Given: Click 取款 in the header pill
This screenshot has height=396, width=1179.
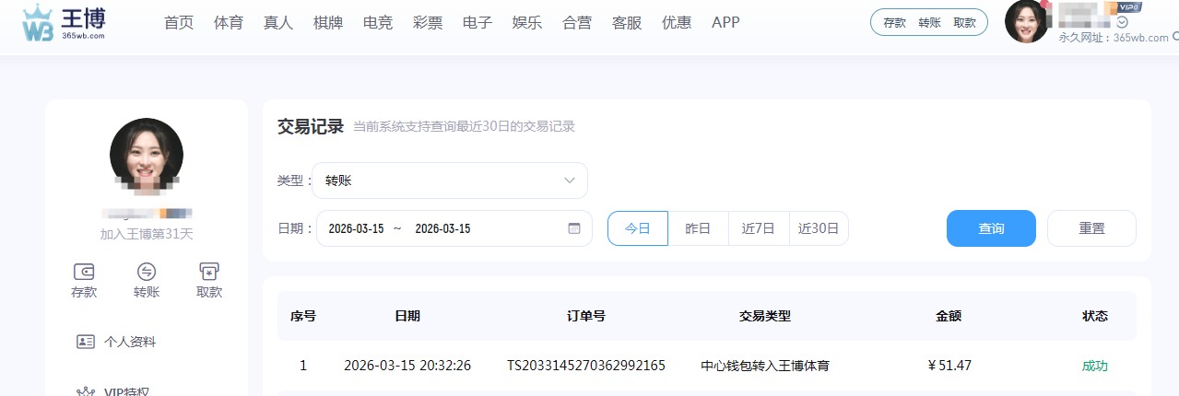Looking at the screenshot, I should (964, 23).
